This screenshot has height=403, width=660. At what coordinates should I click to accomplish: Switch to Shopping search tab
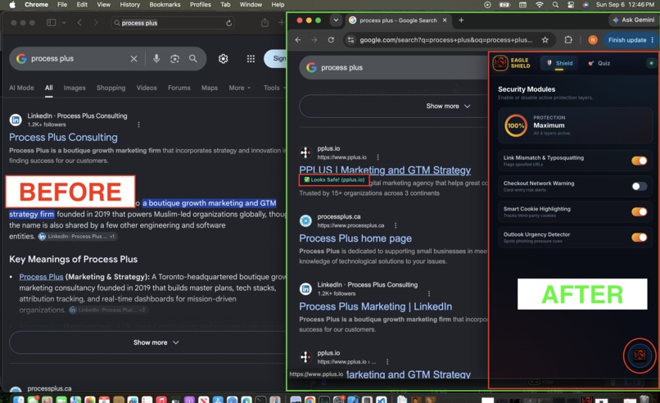[111, 88]
